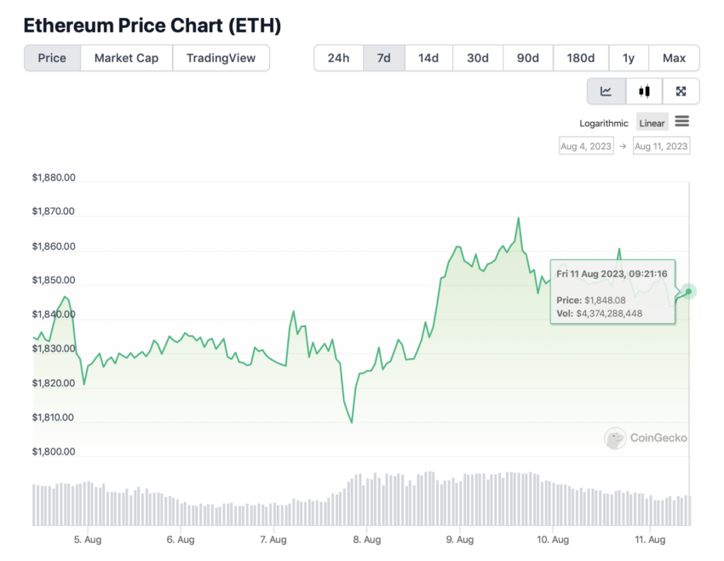This screenshot has width=724, height=561.
Task: Click the green price point marker
Action: coord(688,292)
